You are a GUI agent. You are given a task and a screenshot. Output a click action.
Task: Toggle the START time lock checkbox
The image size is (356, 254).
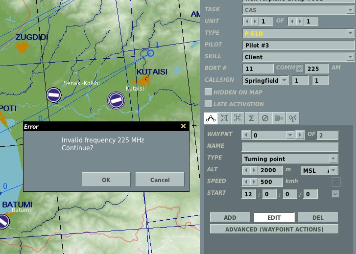[x=335, y=194]
